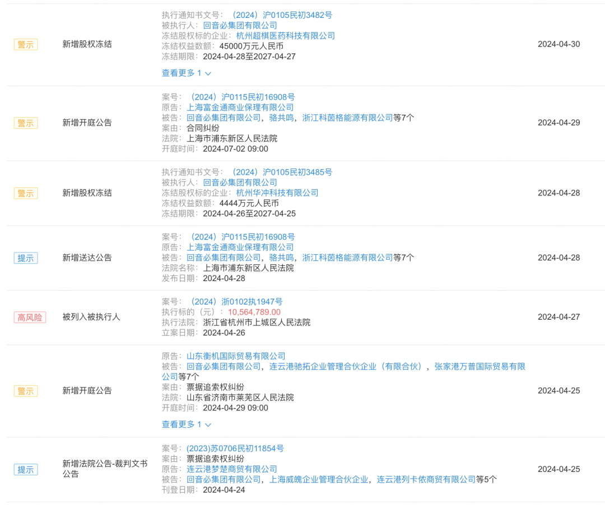
Task: Click 骆共鸣 in 新增开庭公告 2024-04-29 row
Action: click(x=281, y=118)
